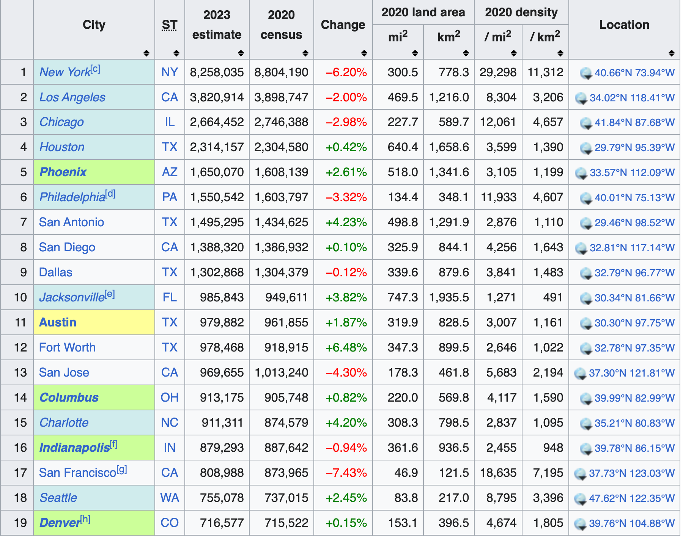The image size is (683, 536).
Task: Click globe icon for Philadelphia coordinates
Action: [586, 198]
